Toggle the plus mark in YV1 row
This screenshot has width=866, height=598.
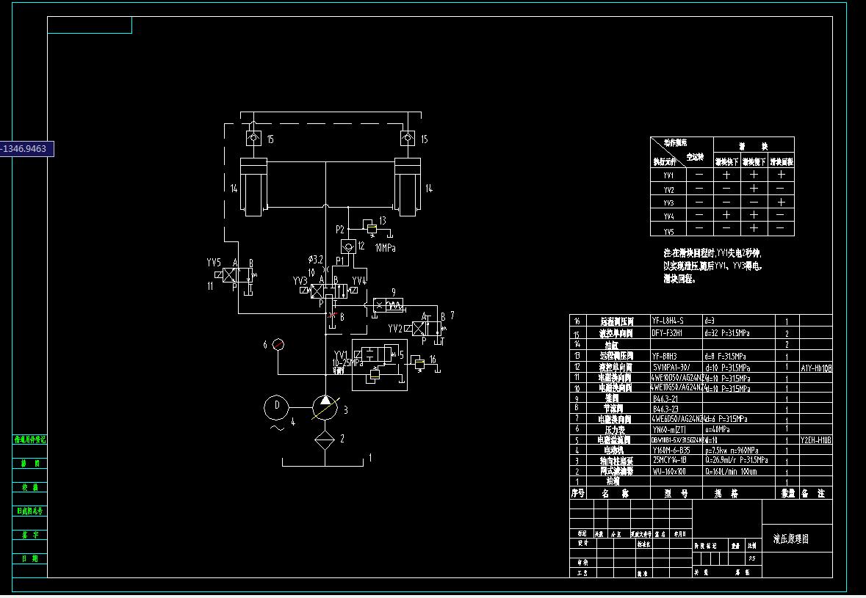(x=725, y=175)
